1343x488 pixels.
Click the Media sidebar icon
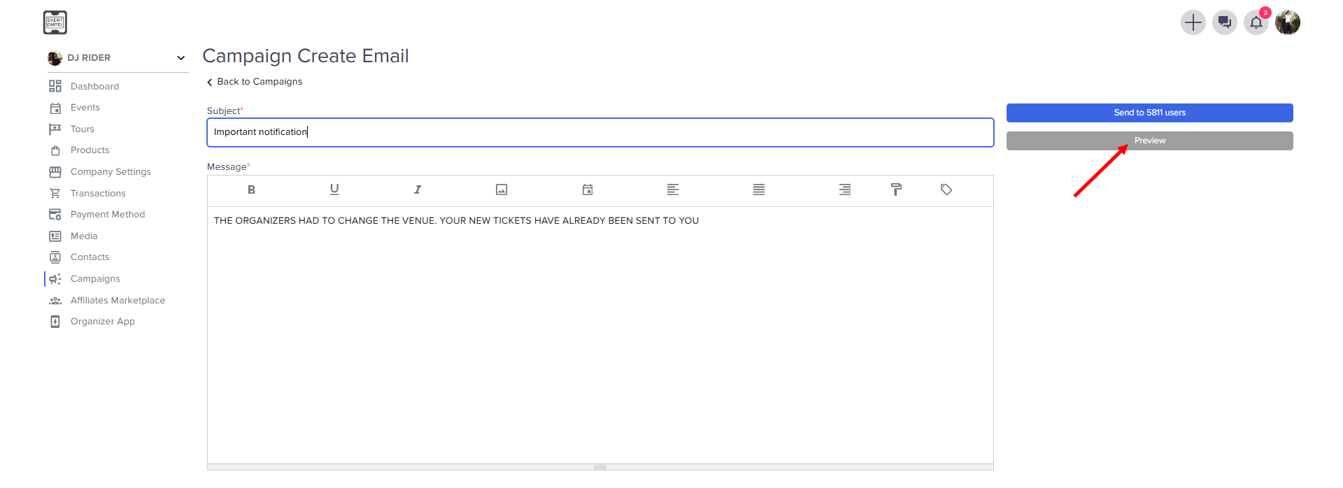coord(55,236)
